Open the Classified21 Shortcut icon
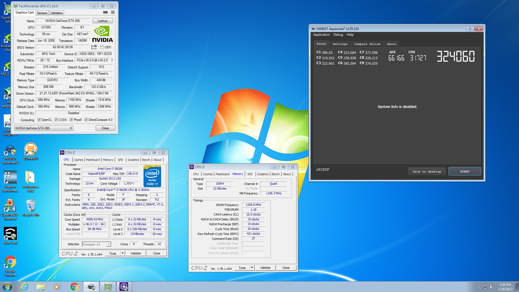This screenshot has height=292, width=519. pos(10,210)
